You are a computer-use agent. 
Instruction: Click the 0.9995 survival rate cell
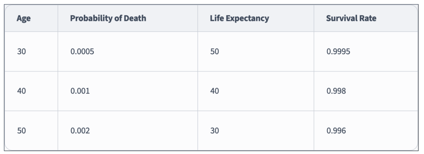[366, 52]
